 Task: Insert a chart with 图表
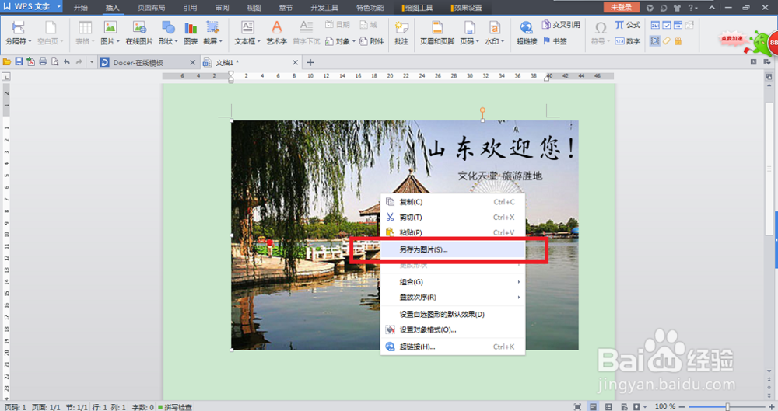click(x=191, y=33)
